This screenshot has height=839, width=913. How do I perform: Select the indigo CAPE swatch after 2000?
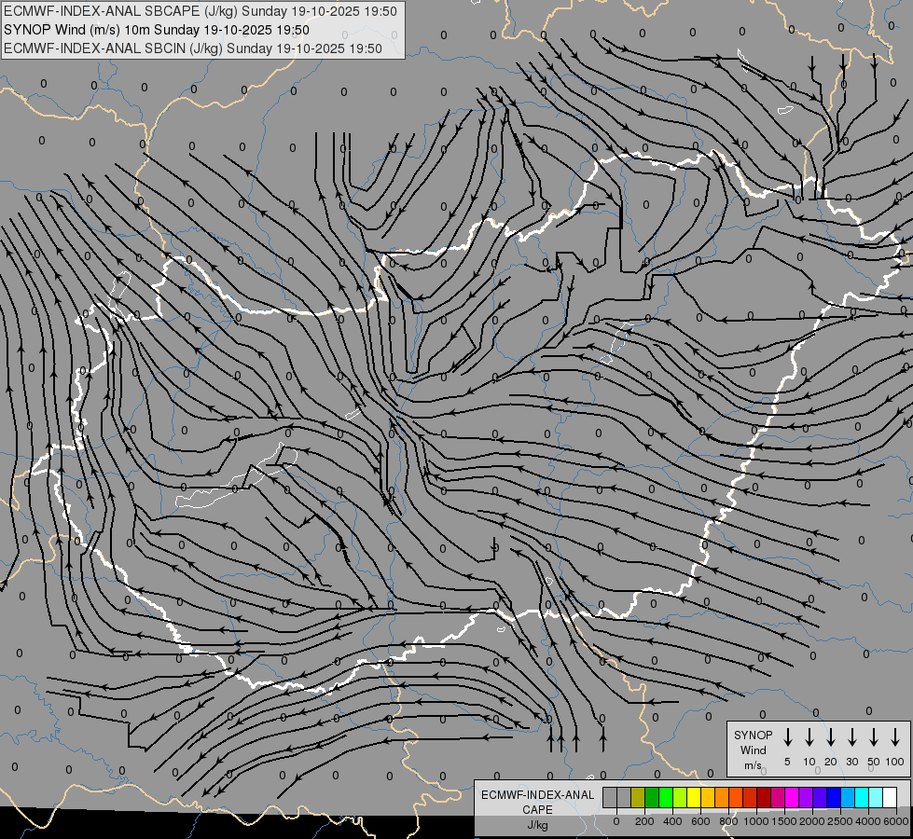(821, 797)
